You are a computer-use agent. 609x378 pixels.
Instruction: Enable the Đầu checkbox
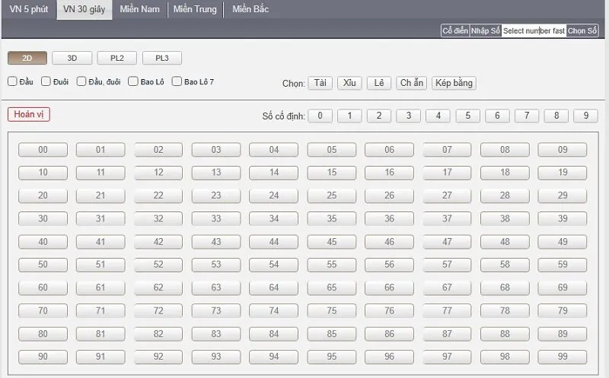(12, 81)
